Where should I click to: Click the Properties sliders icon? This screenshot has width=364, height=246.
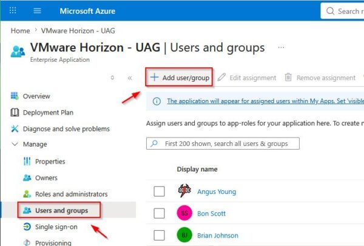click(27, 161)
